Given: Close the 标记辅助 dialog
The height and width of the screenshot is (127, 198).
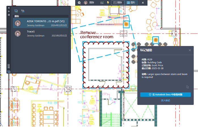Looking at the screenshot, I should (190, 50).
